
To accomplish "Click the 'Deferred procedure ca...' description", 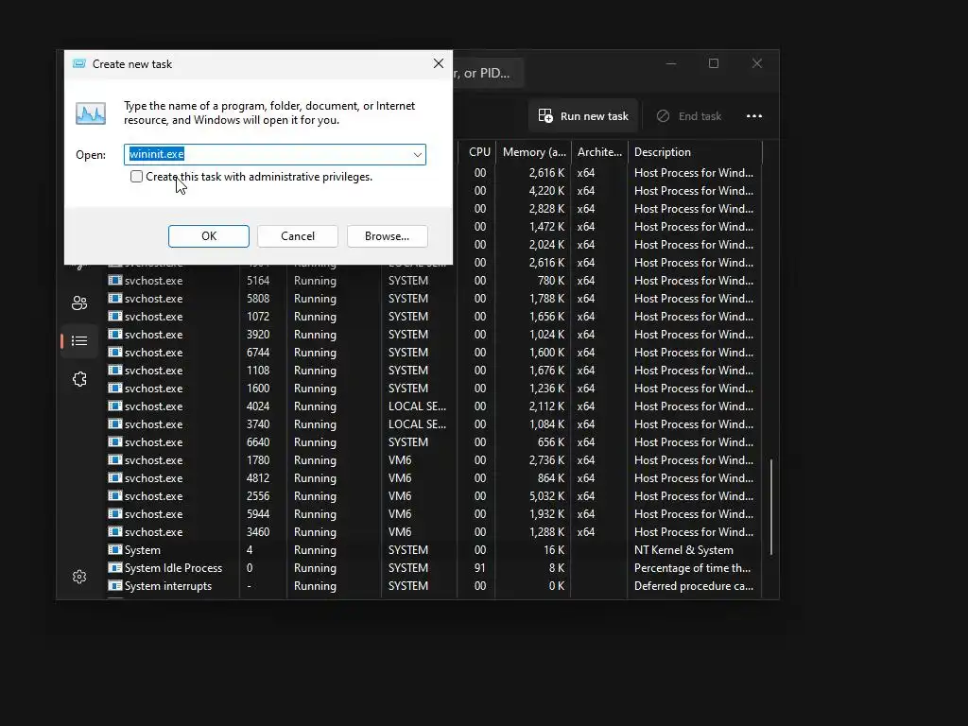I will (693, 586).
